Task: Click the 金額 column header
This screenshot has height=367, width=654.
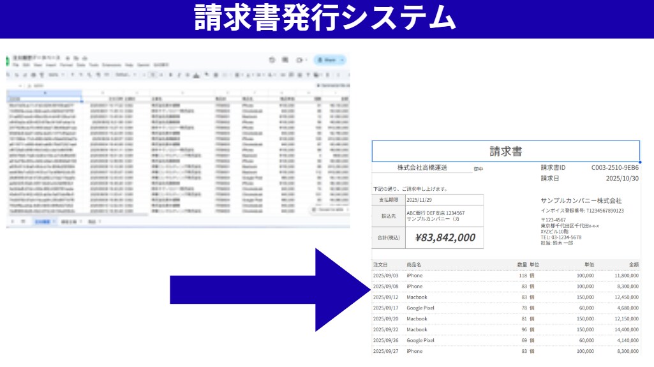Action: [634, 265]
